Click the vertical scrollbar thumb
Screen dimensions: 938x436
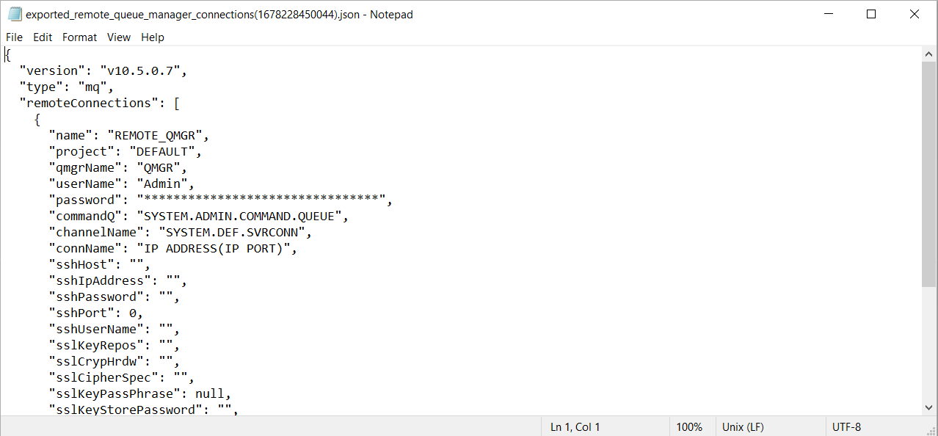[x=928, y=173]
